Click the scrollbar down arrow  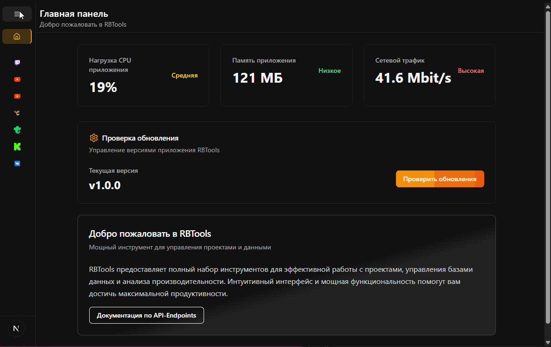(x=548, y=342)
